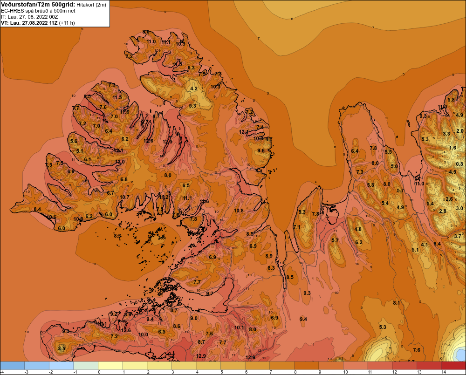Click the 8.6 temperature label

[x=177, y=326]
